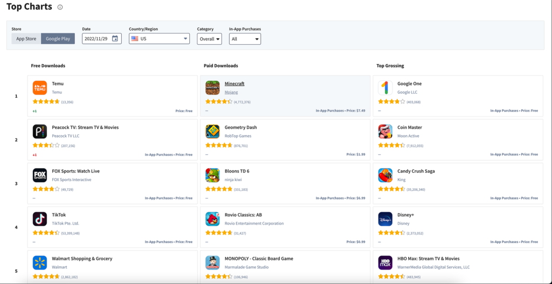Open the calendar date picker icon

pos(115,39)
